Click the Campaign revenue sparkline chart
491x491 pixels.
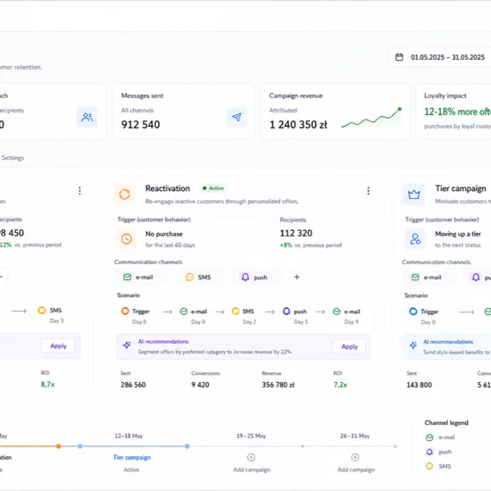click(x=371, y=118)
